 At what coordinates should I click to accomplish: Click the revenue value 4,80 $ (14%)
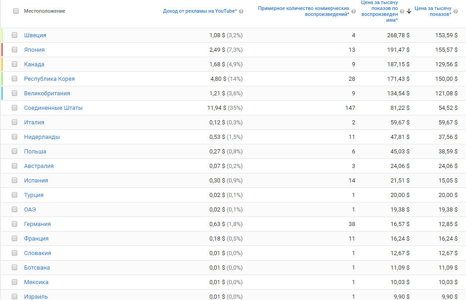point(227,79)
